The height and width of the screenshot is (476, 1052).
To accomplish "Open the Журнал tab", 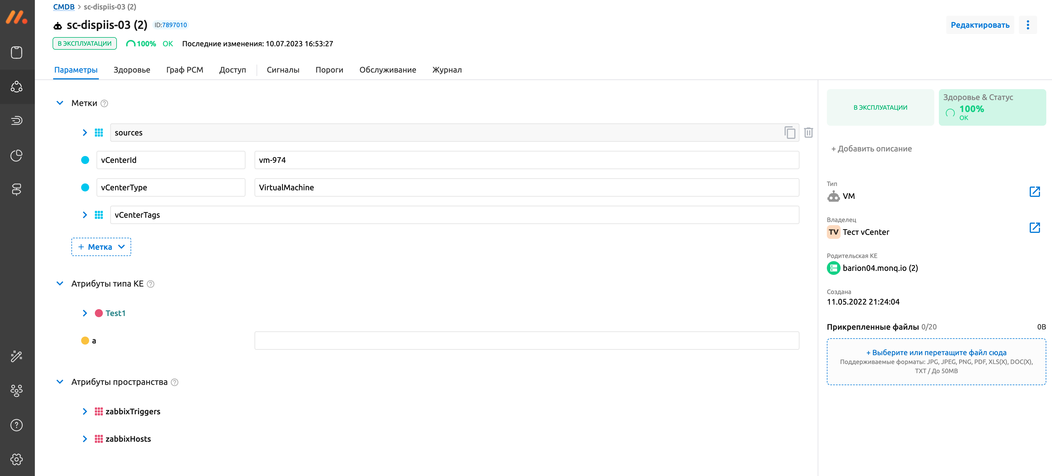I will point(447,70).
